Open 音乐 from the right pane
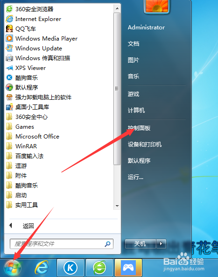 click(x=134, y=76)
